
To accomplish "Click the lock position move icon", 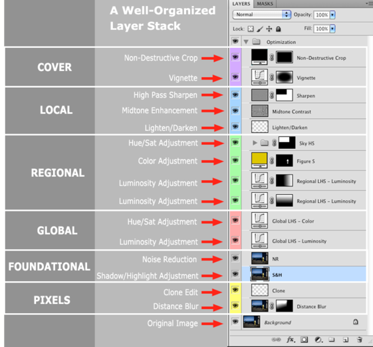I will click(x=269, y=29).
